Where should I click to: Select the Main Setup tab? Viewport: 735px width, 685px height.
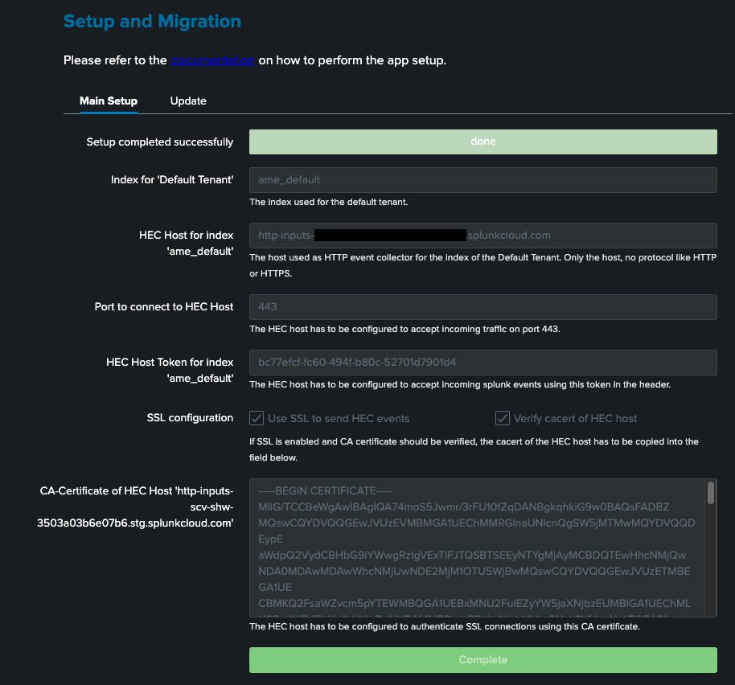108,100
